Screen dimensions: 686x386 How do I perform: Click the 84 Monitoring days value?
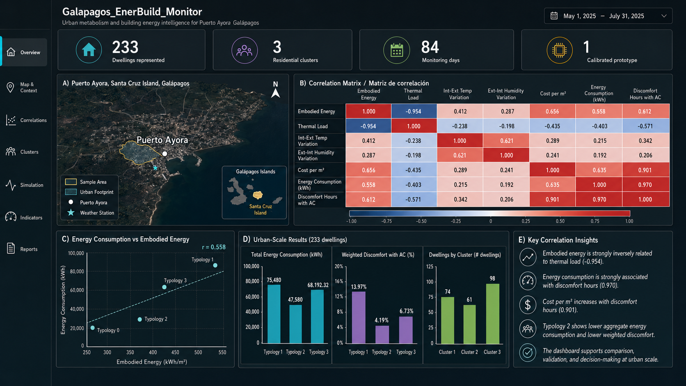[x=430, y=47]
